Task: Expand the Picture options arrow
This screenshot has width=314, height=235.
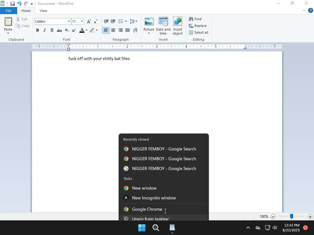Action: click(x=149, y=33)
